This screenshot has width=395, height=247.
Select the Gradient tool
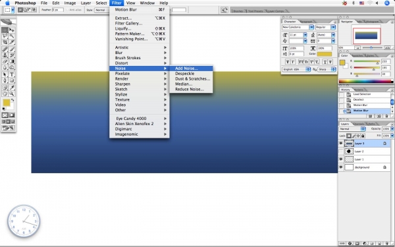point(12,61)
